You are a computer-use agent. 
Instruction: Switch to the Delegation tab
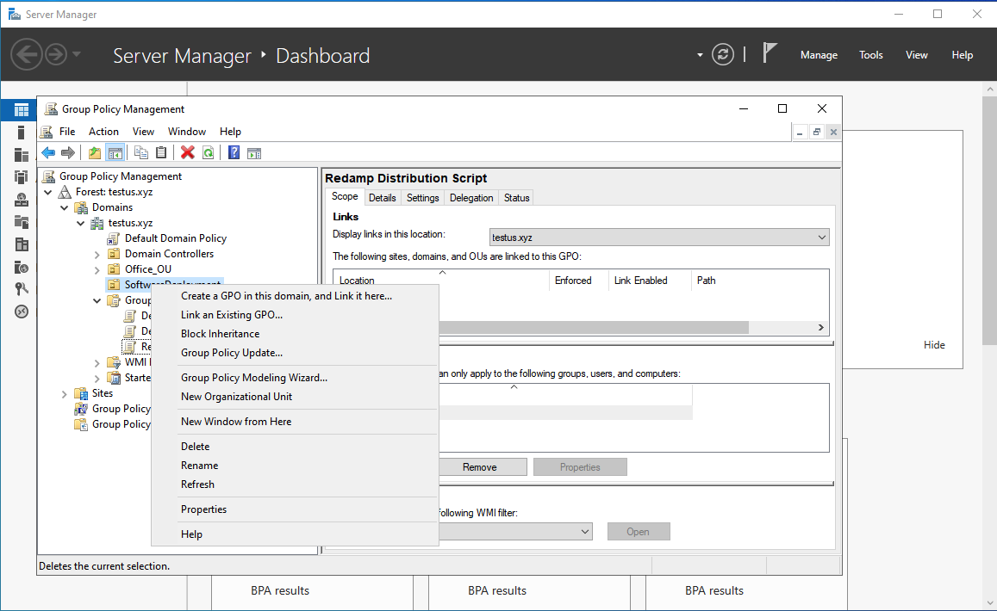471,198
